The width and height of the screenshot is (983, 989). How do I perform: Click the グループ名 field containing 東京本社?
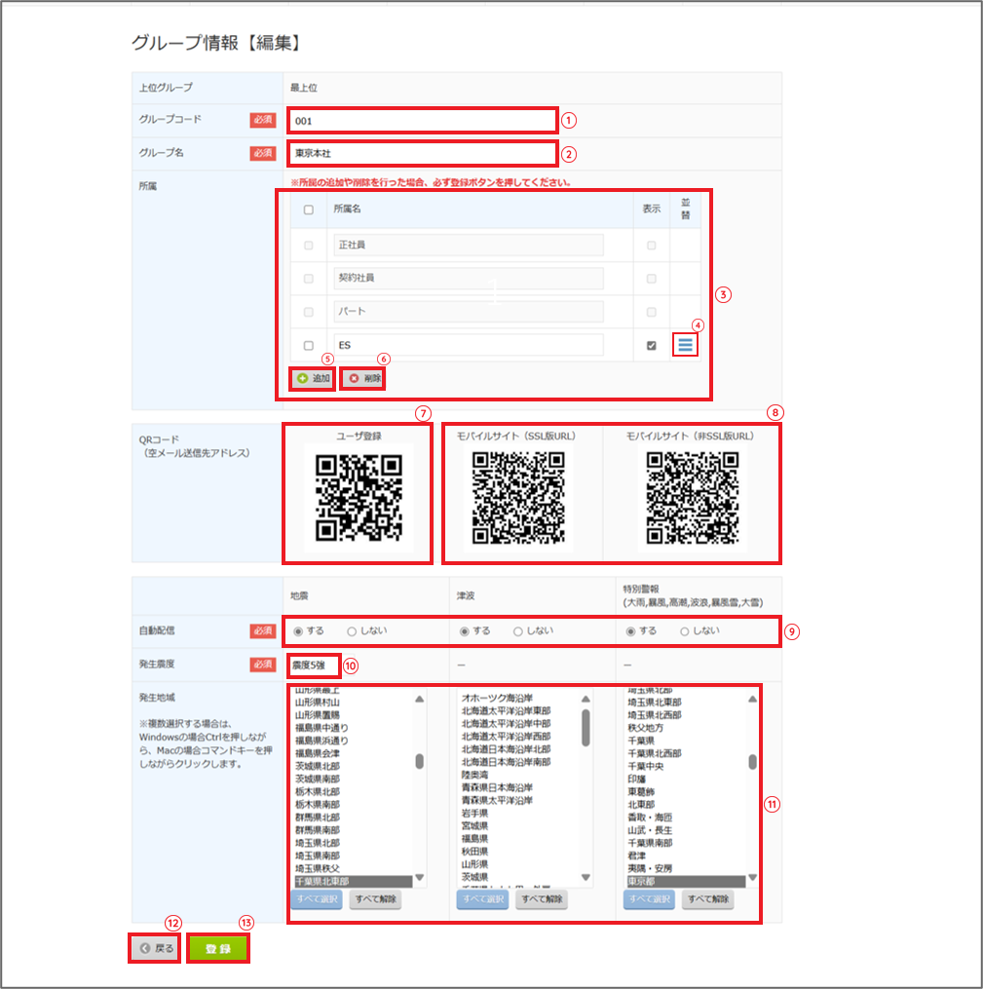coord(423,153)
